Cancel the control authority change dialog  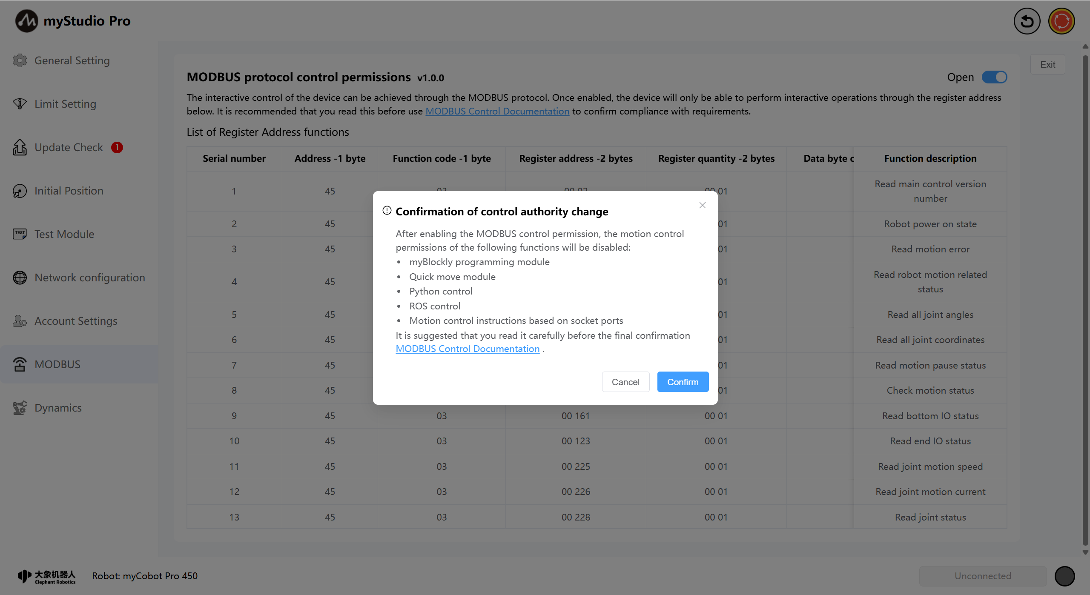625,382
